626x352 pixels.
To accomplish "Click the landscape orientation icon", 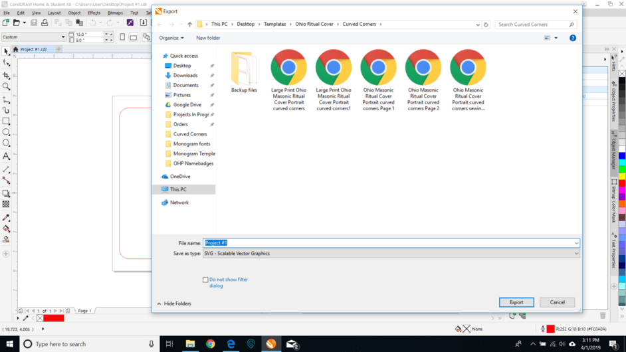I will tap(134, 37).
